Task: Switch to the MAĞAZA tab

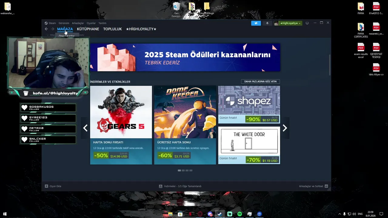Action: click(65, 29)
